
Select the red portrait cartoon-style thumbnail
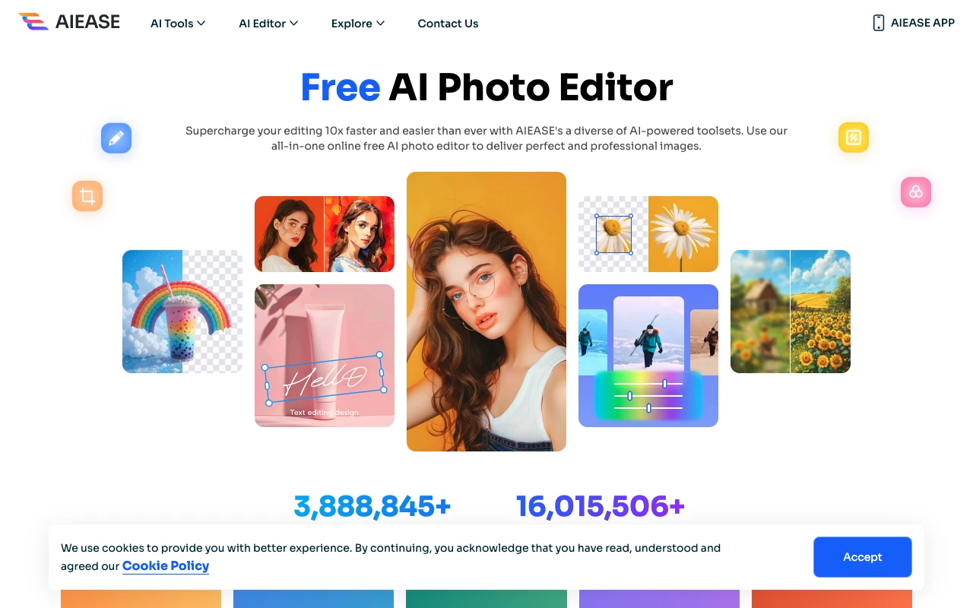tap(325, 234)
